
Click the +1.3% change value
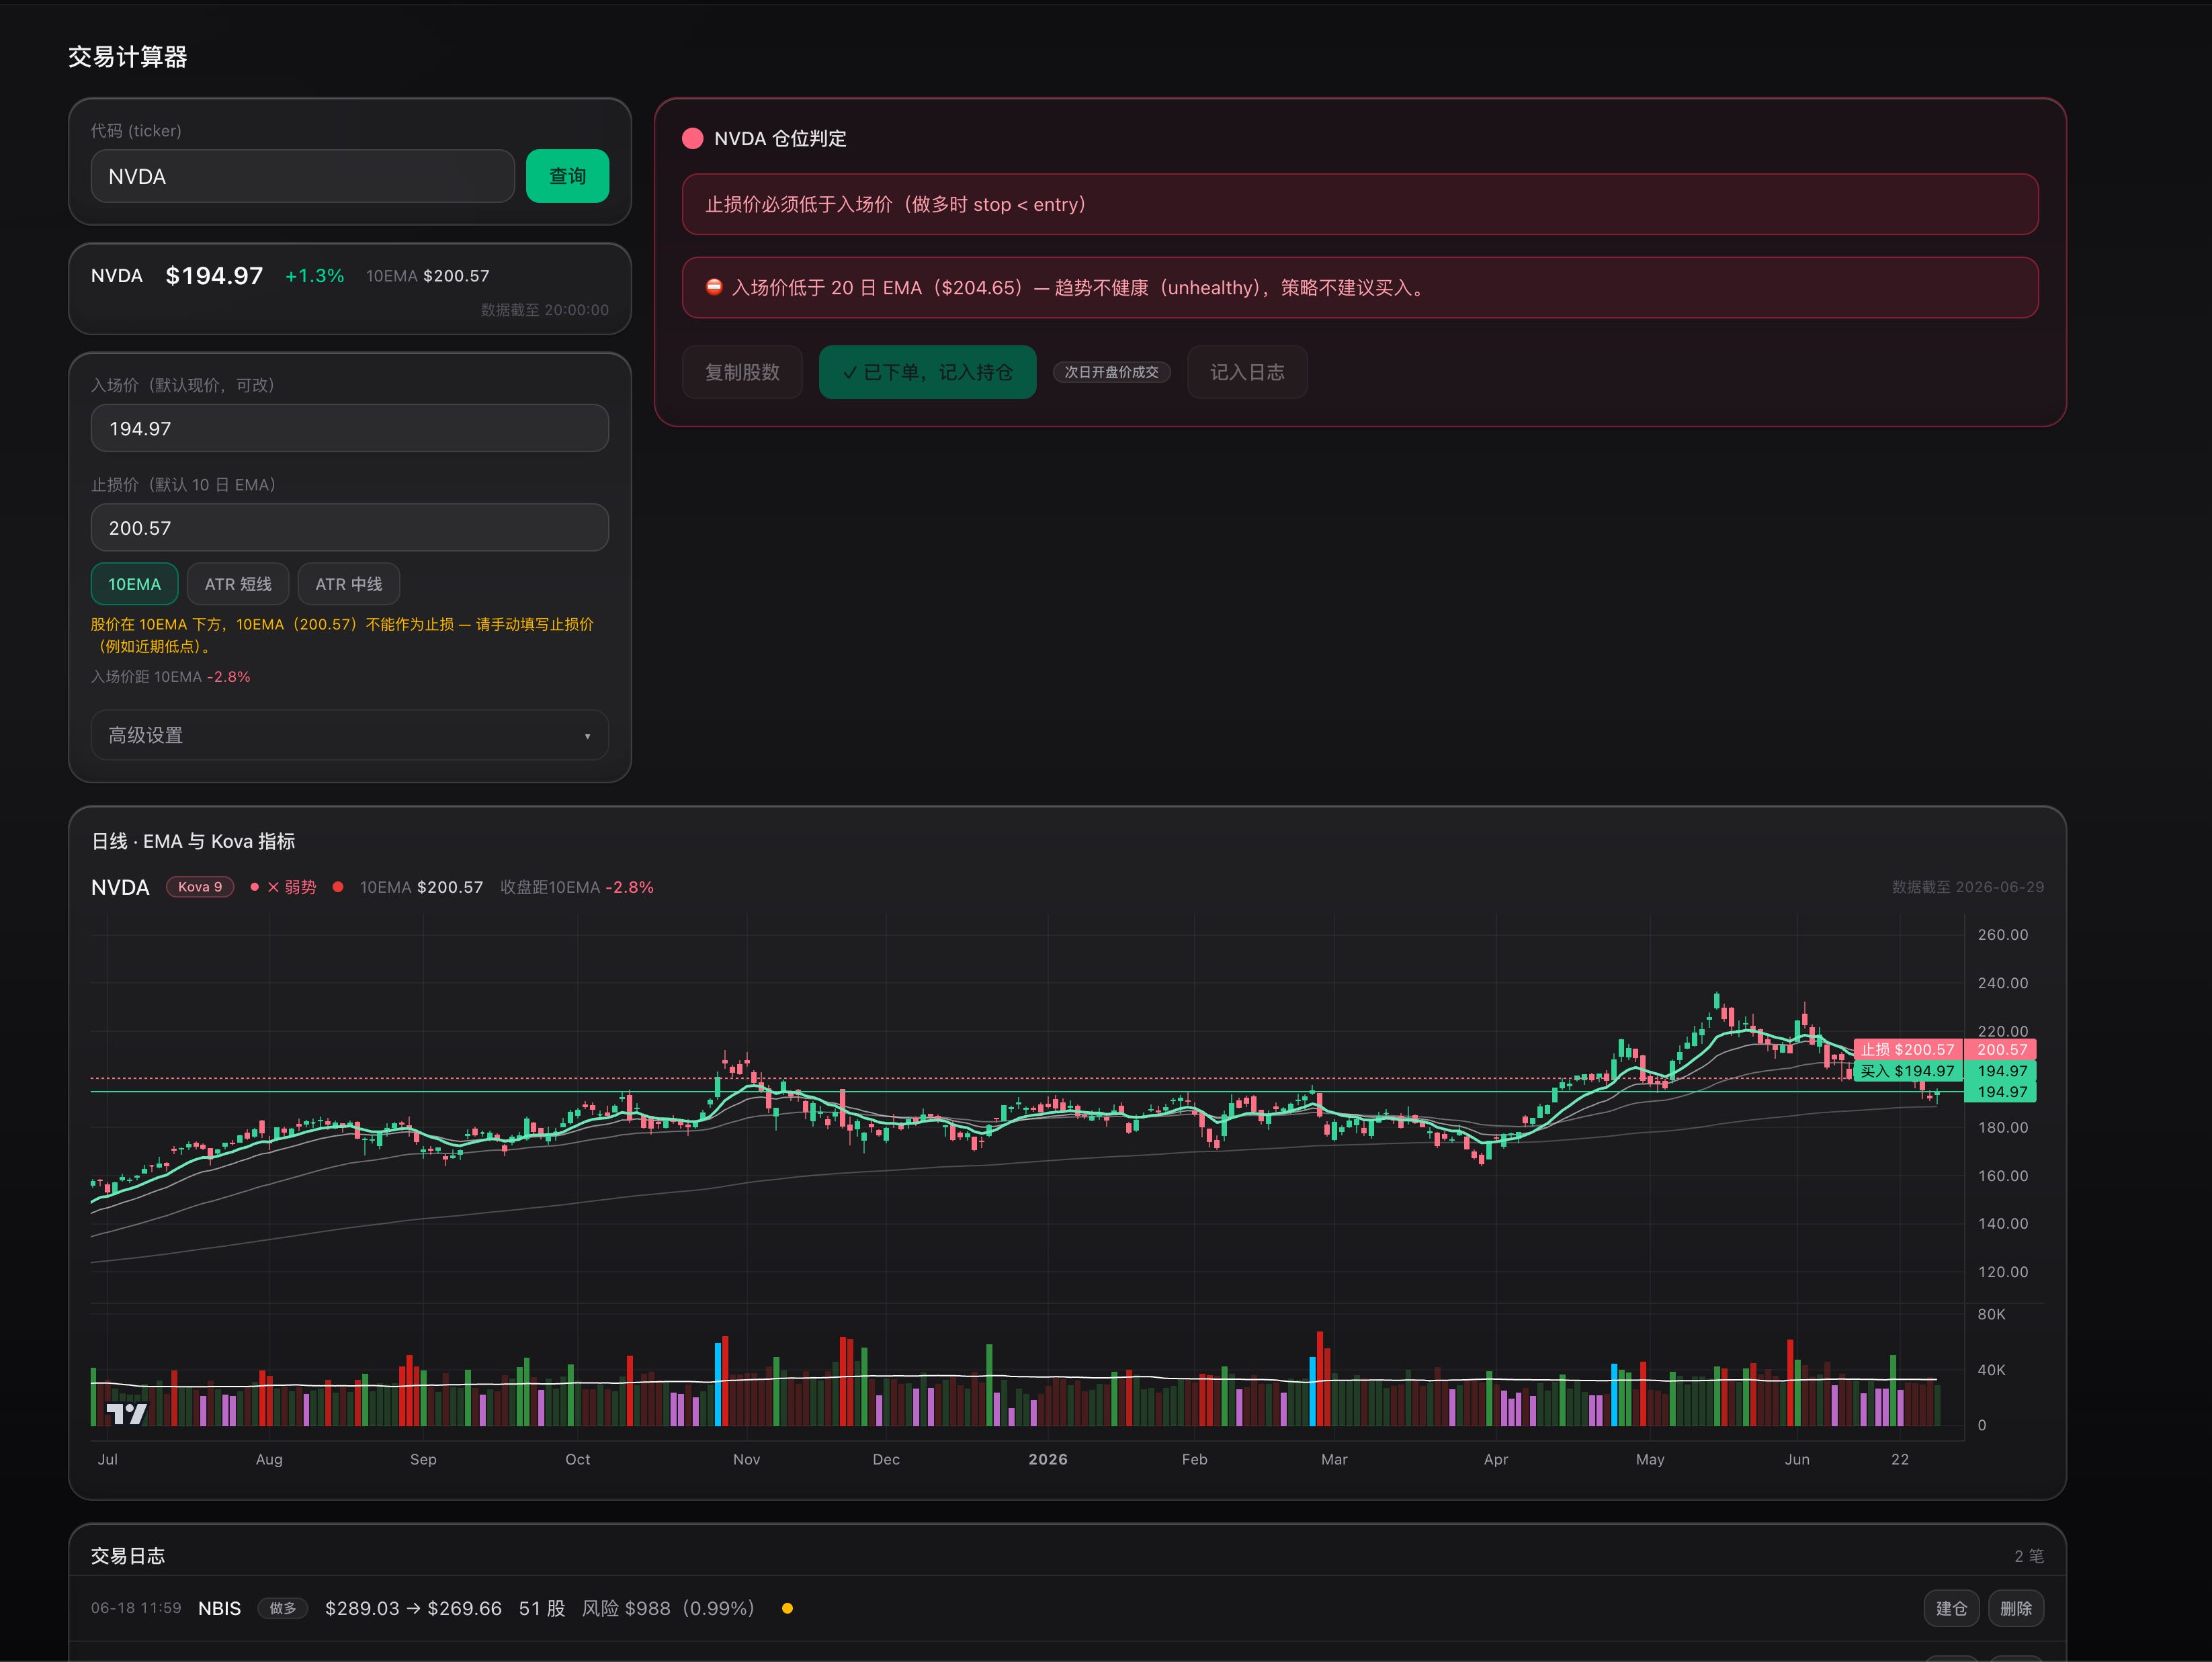pyautogui.click(x=315, y=276)
